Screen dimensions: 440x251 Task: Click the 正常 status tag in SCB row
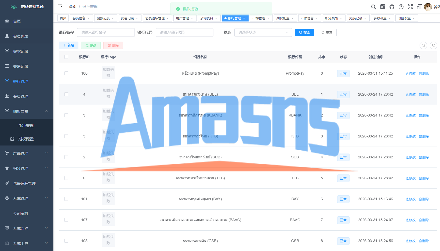(343, 157)
